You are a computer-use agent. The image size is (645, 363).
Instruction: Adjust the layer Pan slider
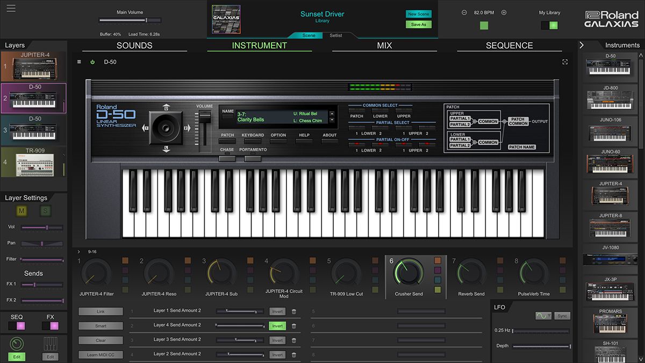tap(42, 244)
